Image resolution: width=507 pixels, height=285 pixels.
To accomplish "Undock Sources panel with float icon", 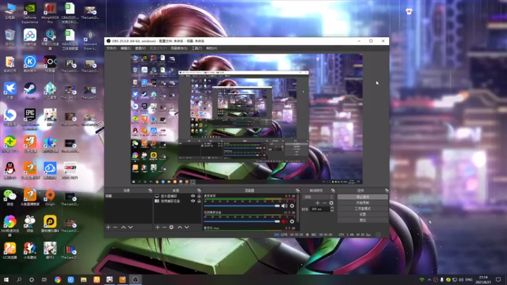I will pyautogui.click(x=199, y=191).
